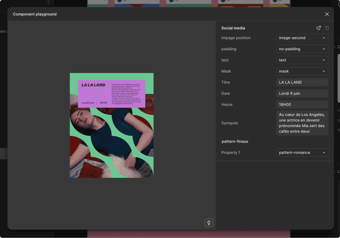Click the pattern-finaux section heading
340x238 pixels.
point(235,142)
